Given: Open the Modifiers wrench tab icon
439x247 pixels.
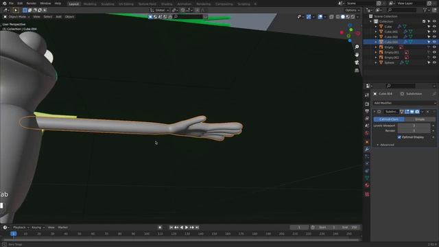Looking at the screenshot, I should pos(367,150).
